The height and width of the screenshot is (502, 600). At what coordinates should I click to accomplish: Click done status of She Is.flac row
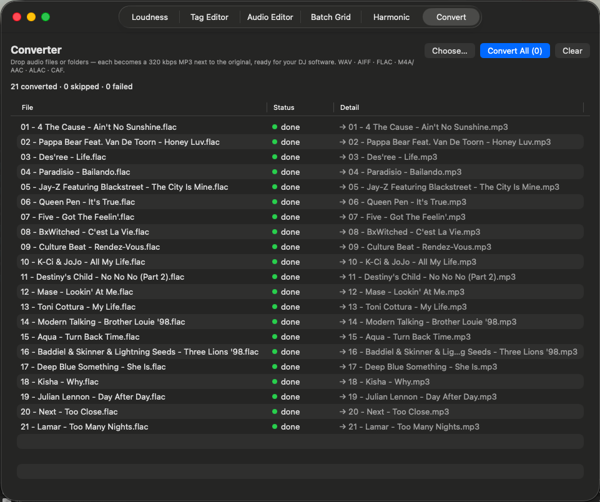(286, 367)
